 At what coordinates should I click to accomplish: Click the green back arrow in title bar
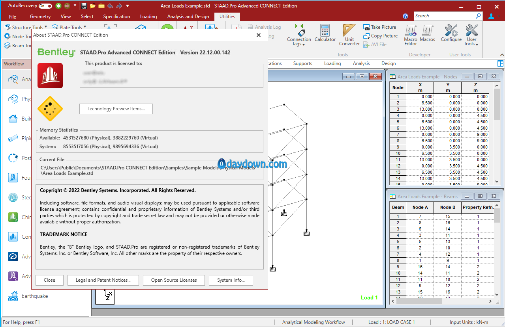(58, 6)
